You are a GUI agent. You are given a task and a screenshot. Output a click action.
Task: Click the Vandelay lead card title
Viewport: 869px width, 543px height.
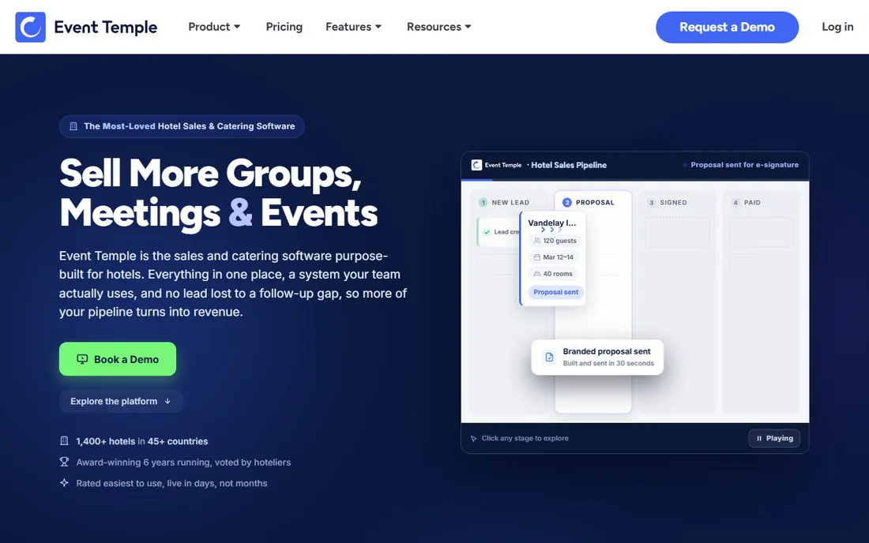(x=552, y=223)
